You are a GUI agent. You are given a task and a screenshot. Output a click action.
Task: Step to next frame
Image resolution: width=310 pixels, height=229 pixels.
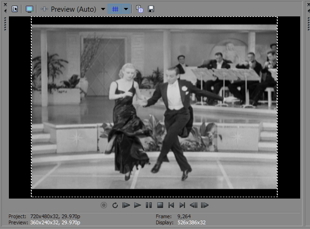205,205
